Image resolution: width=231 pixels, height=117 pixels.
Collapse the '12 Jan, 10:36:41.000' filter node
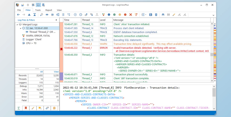[x=20, y=28]
